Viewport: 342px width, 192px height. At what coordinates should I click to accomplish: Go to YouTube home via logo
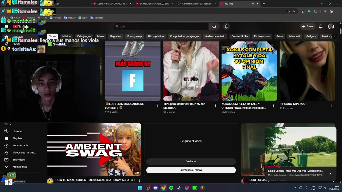click(x=21, y=27)
